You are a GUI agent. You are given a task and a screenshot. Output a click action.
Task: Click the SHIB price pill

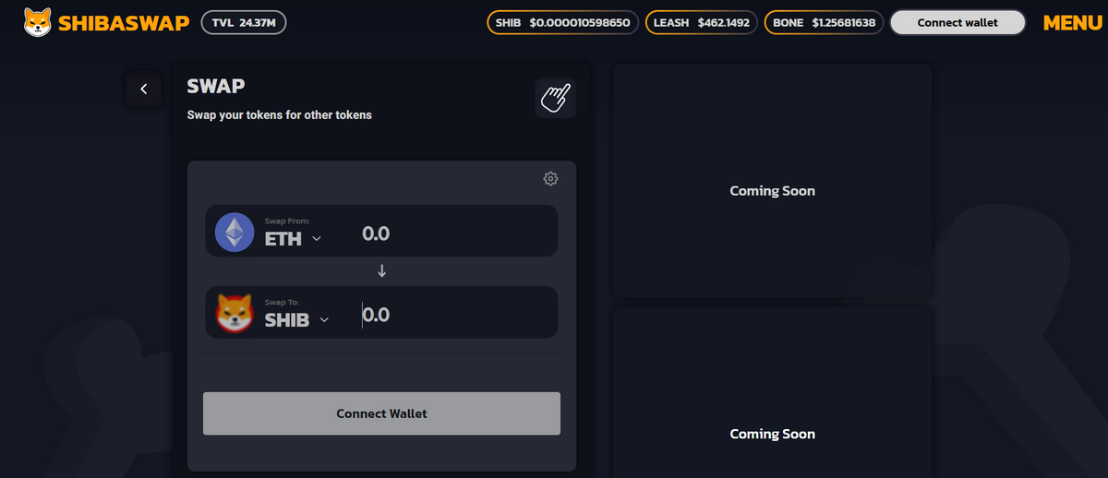[x=562, y=22]
